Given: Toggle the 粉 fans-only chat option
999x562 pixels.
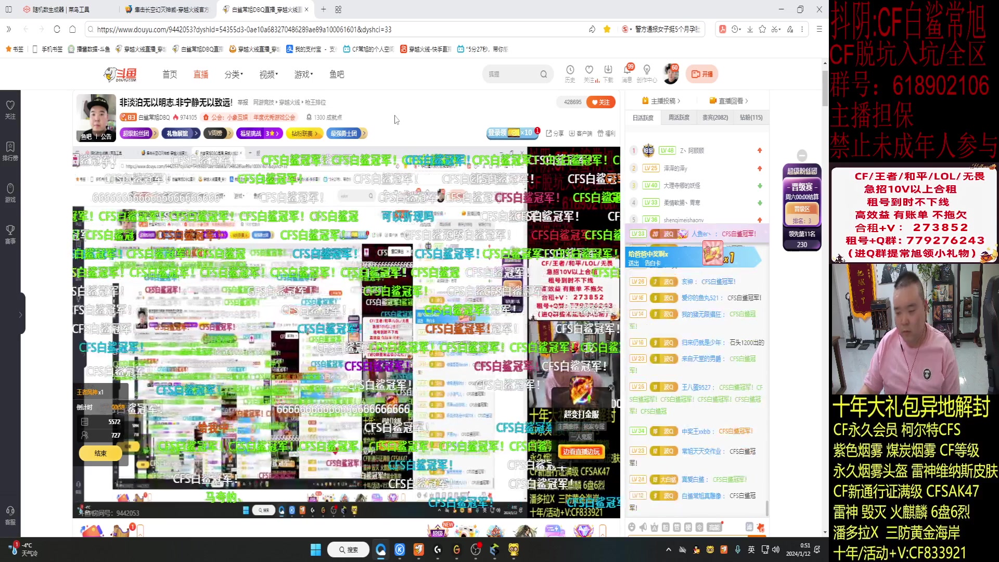Looking at the screenshot, I should [665, 527].
